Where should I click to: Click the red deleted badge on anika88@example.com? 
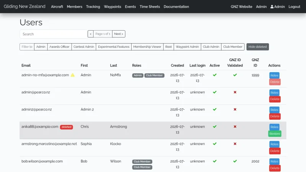point(66,127)
